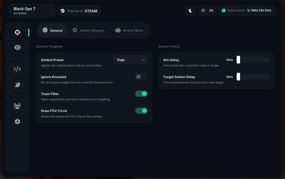285x179 pixels.
Task: Click the General Targeting section heading
Action: (x=49, y=47)
